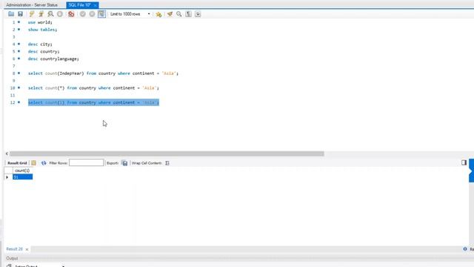Click the highlighted count(1) query line
This screenshot has height=267, width=474.
click(93, 102)
